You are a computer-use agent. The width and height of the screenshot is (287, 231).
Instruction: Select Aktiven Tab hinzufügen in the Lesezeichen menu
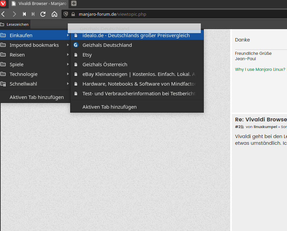(35, 97)
